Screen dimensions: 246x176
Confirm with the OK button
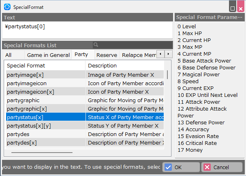coord(181,167)
